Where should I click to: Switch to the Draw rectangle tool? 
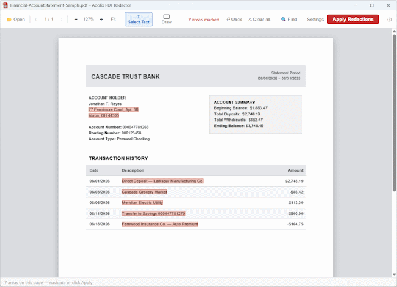tap(166, 19)
